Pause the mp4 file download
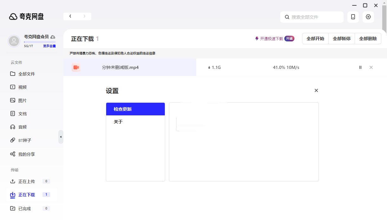387x220 pixels. coord(360,67)
